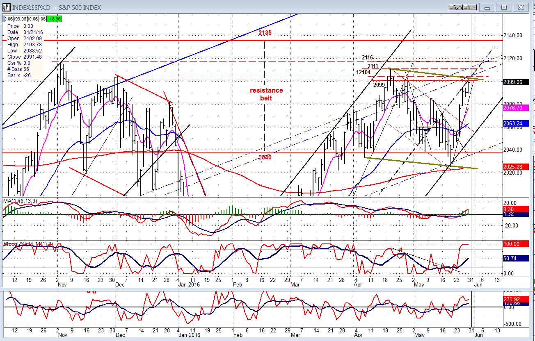Select the Low 2088.52 row in data box
The height and width of the screenshot is (341, 535).
tap(25, 50)
